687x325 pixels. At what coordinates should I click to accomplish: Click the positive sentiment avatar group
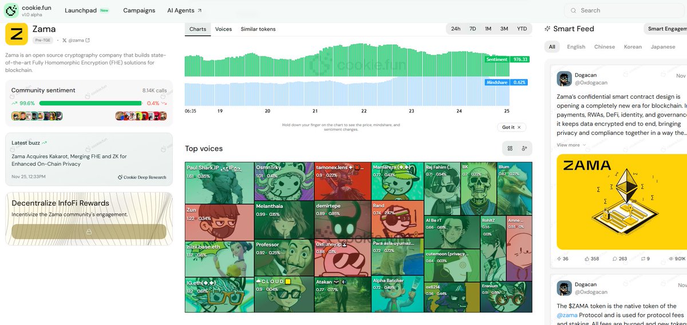click(x=37, y=116)
